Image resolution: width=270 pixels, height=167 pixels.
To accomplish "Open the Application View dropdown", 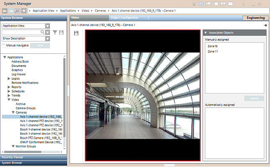I will click(47, 26).
